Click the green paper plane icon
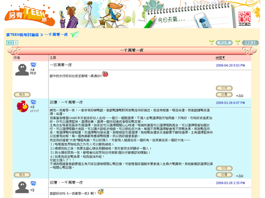This screenshot has height=198, width=265. [75, 35]
